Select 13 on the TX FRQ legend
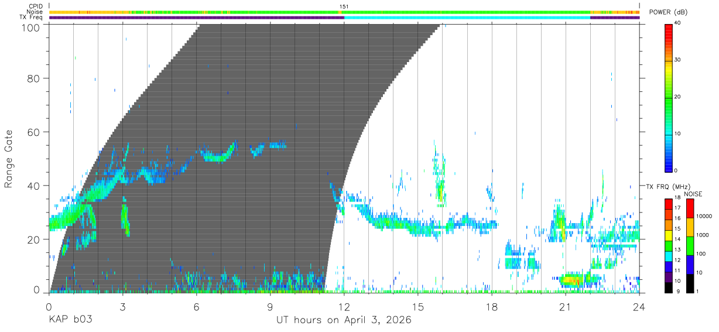Viewport: 719px width, 332px height. [678, 249]
